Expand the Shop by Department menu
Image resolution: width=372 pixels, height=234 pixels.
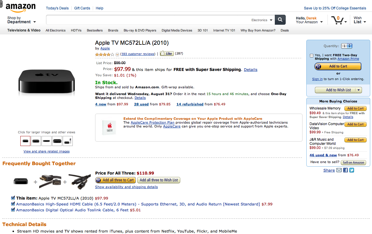pos(22,20)
